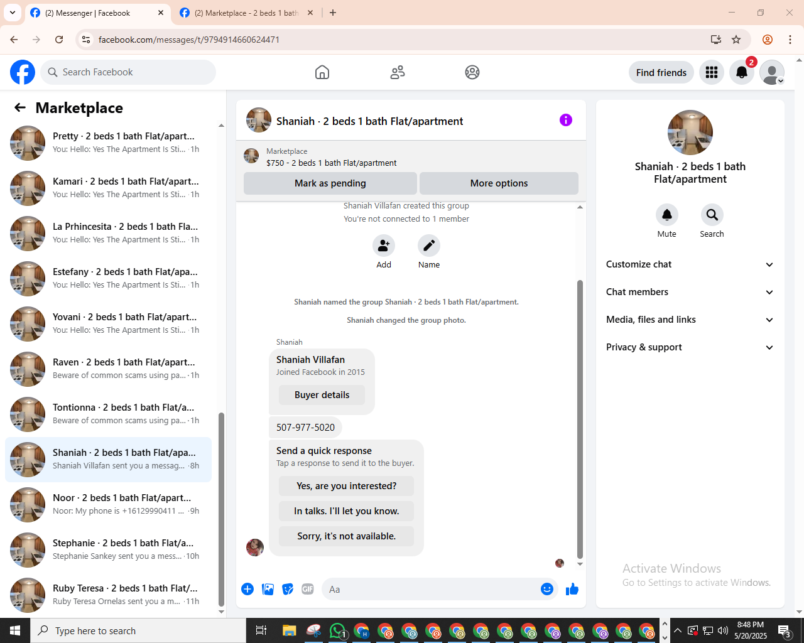Search in conversation magnifier icon
804x643 pixels.
[712, 215]
